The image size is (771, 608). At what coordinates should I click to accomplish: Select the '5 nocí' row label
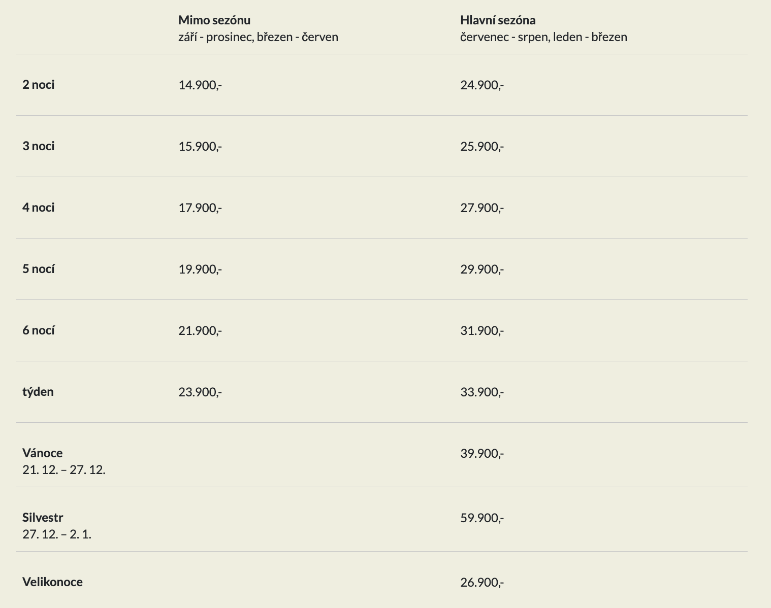click(x=39, y=269)
